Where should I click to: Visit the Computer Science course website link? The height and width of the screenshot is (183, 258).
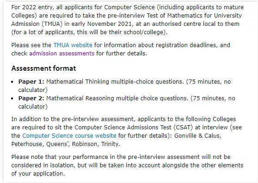(69, 136)
